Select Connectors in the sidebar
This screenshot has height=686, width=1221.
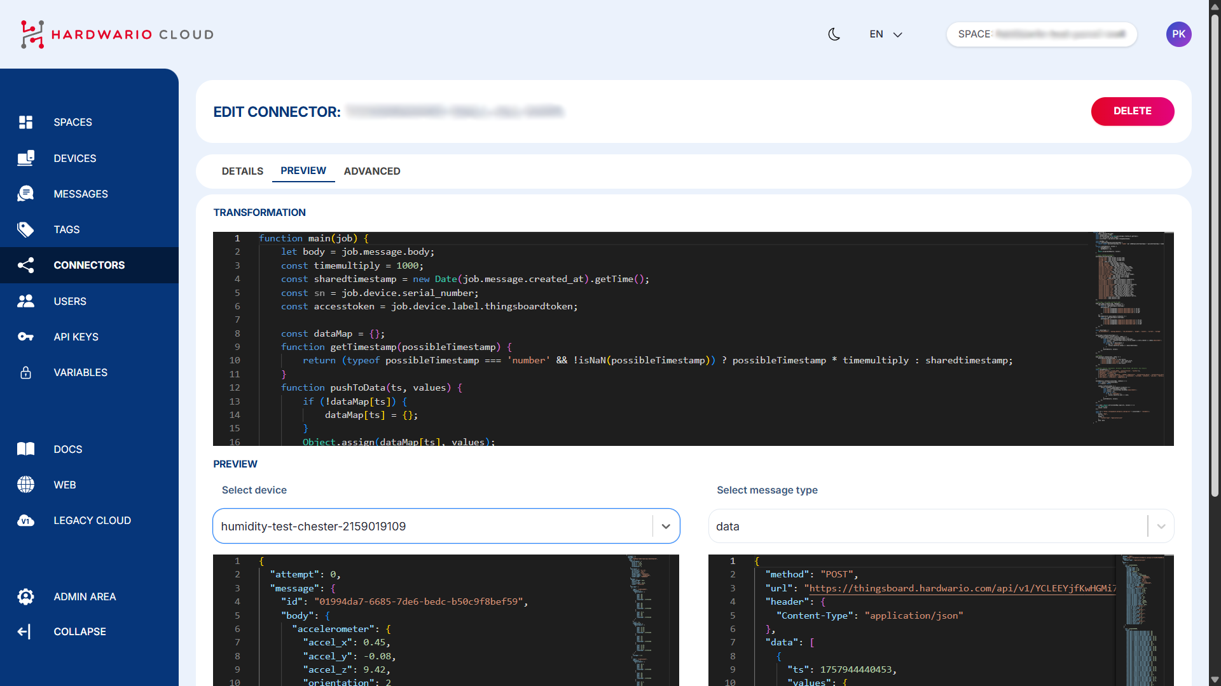(x=89, y=265)
